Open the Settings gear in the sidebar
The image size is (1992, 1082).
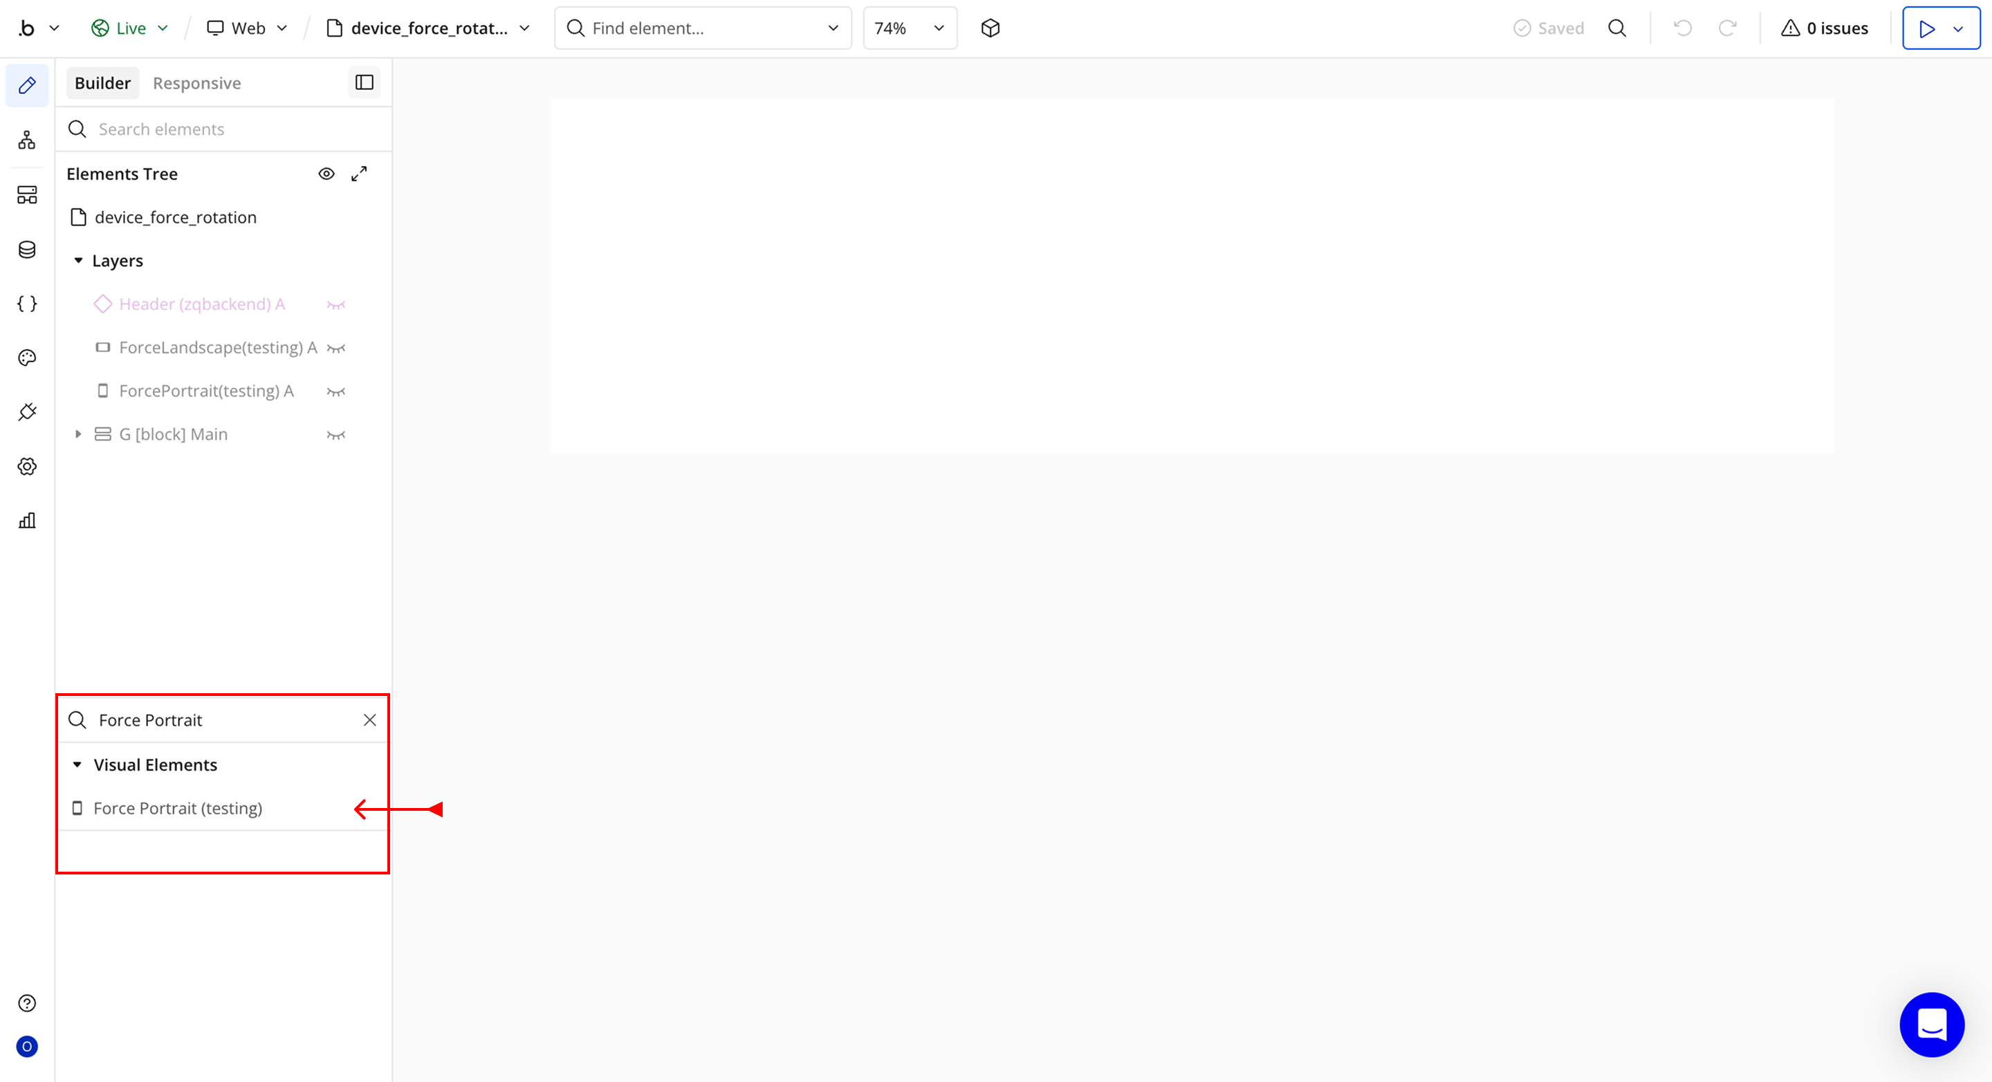27,466
